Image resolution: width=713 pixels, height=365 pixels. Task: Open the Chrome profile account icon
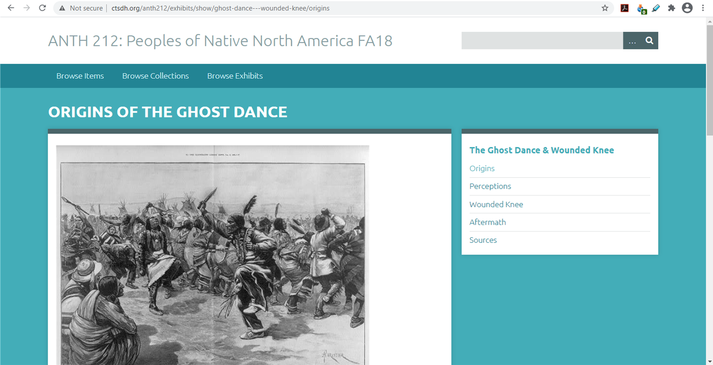687,8
